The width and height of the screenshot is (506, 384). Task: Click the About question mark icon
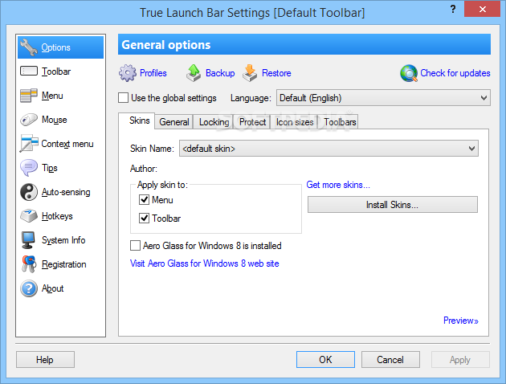tap(29, 288)
